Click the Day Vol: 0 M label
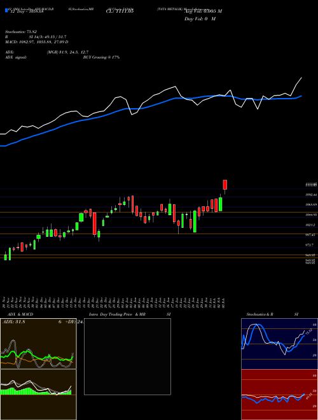318x420 pixels. [200, 19]
